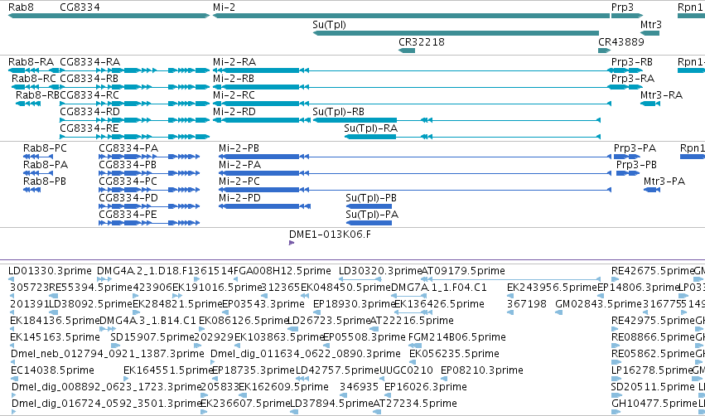The width and height of the screenshot is (705, 416).
Task: Select EST AT09179.5prime
Action: point(511,279)
